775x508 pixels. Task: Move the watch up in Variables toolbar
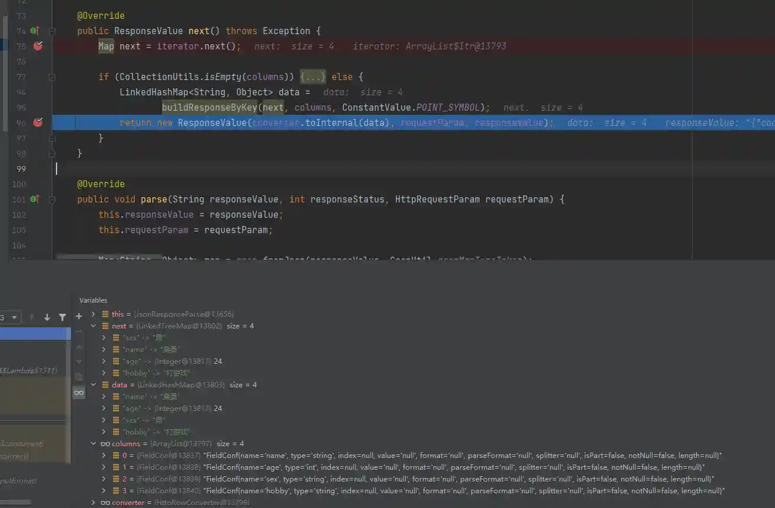point(79,347)
